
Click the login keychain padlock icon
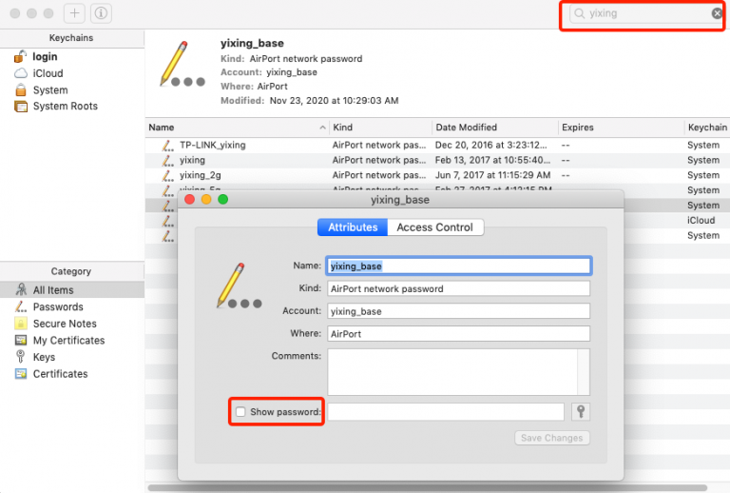point(20,56)
